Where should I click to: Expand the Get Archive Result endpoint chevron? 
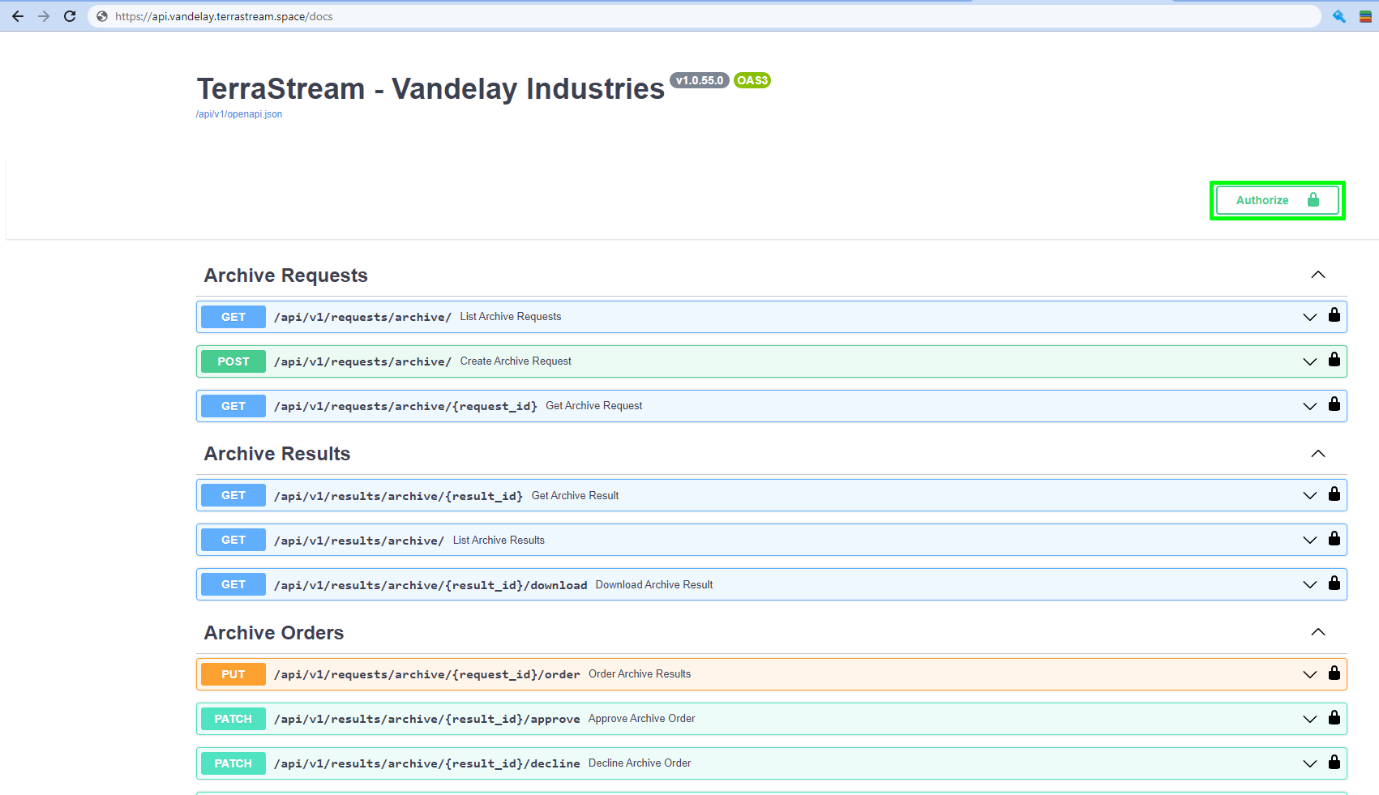1310,495
